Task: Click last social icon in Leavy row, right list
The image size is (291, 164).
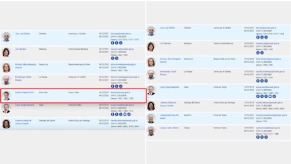Action: click(x=274, y=96)
